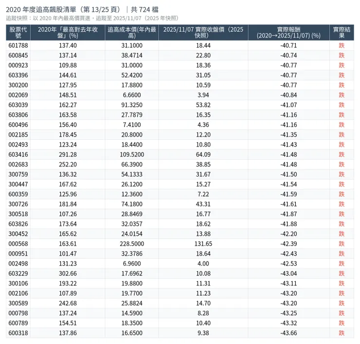This screenshot has width=360, height=344.
Task: Click the 股票代號 column header
Action: (18, 33)
